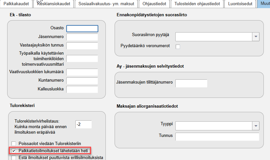Click the Vaativuusluokkien lukumäärä field
The width and height of the screenshot is (270, 160).
[82, 72]
